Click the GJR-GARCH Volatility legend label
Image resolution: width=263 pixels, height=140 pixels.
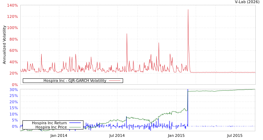click(x=75, y=81)
